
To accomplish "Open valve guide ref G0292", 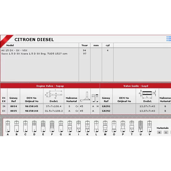I will click(106, 111).
